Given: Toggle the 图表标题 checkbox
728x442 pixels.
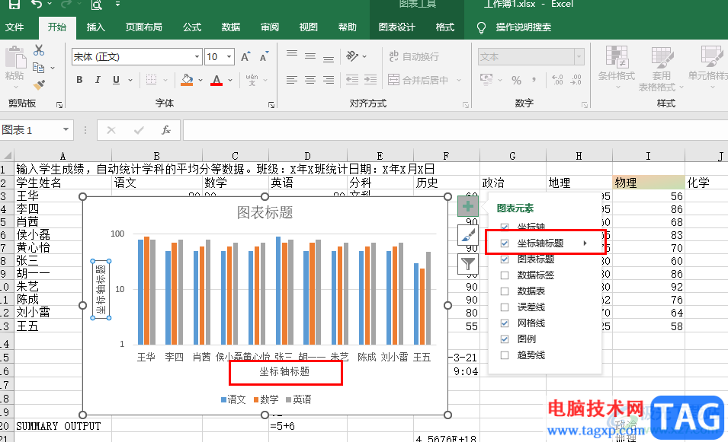Looking at the screenshot, I should coord(505,259).
